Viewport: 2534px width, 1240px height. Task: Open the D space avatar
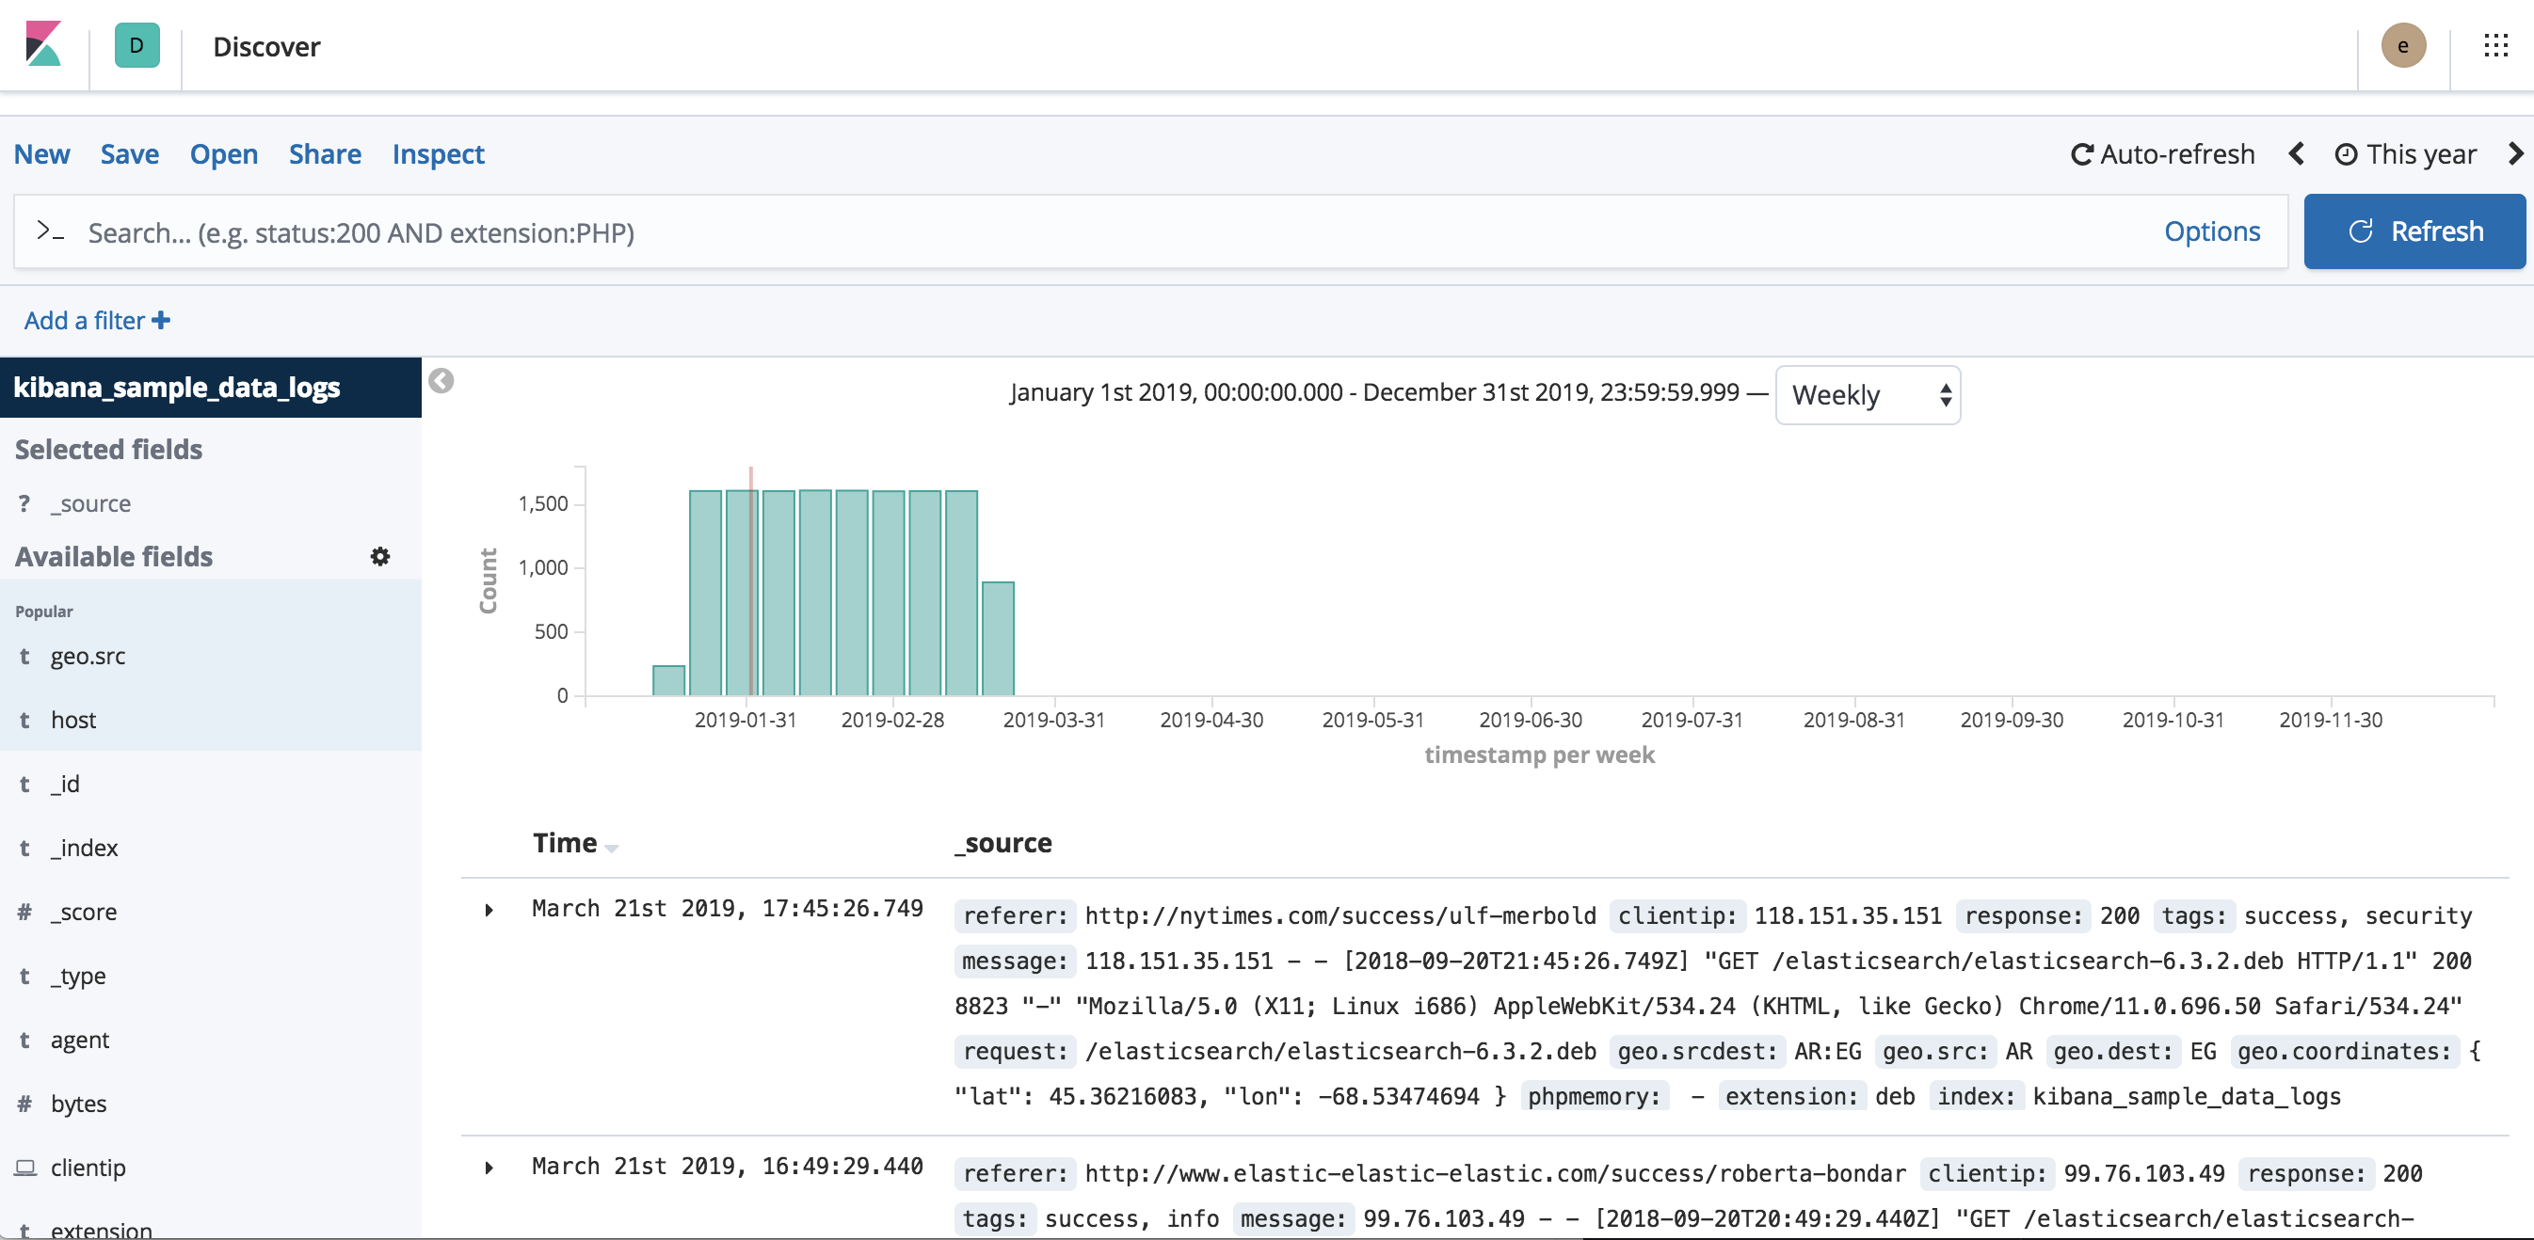(136, 45)
